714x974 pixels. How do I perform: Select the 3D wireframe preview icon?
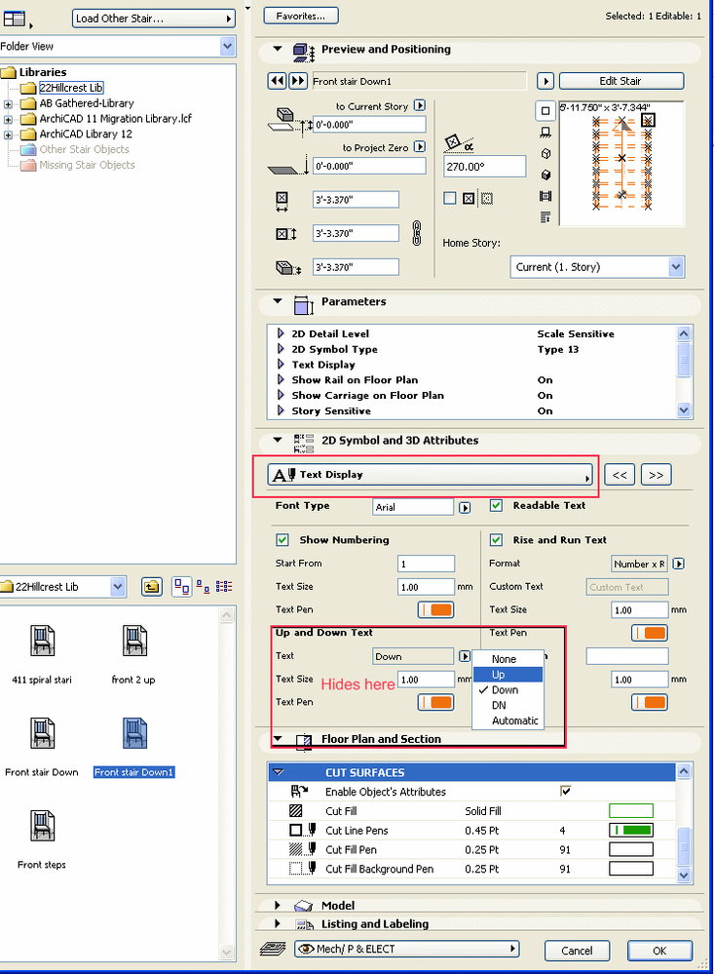pyautogui.click(x=545, y=153)
